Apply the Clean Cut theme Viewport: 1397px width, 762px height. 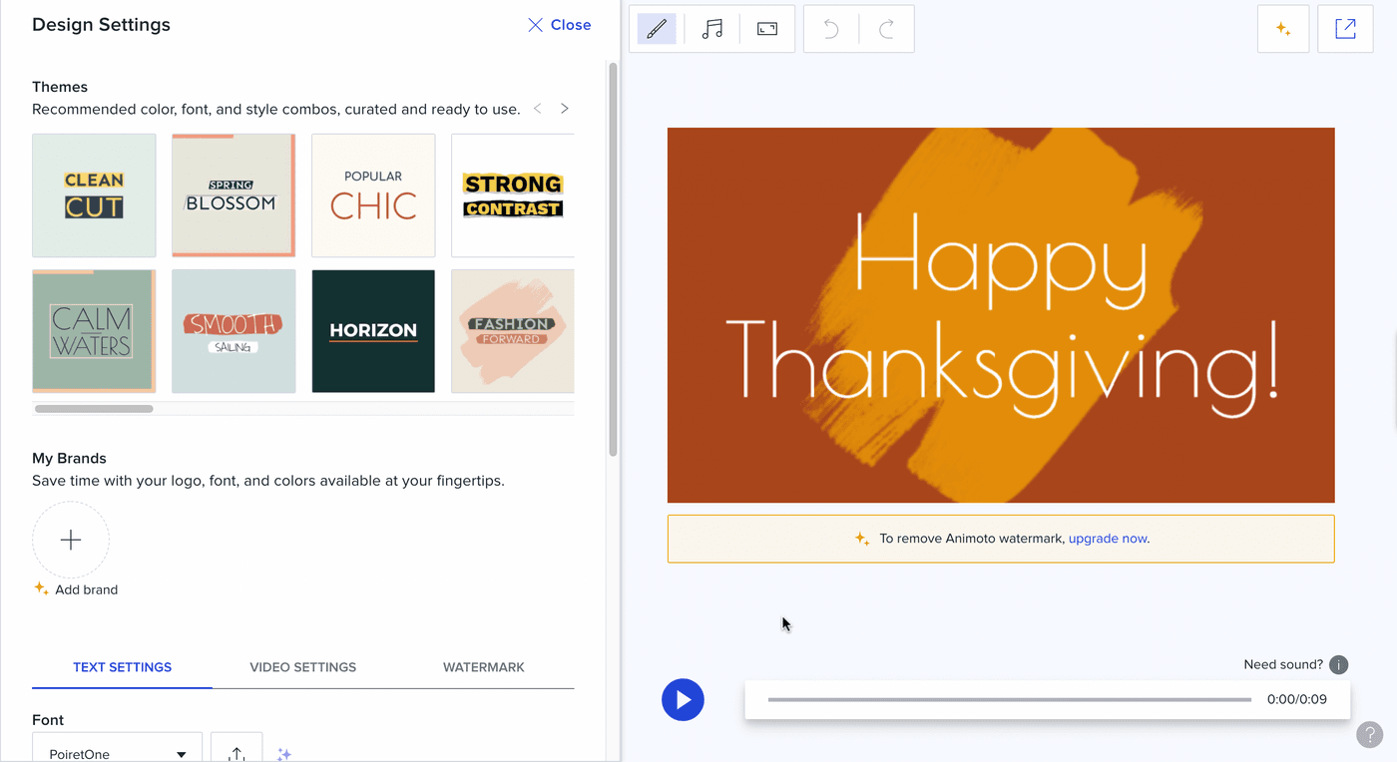coord(94,195)
